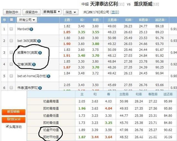The image size is (177, 141).
Task: Click company name bet 365(英国)
Action: [x=27, y=41]
